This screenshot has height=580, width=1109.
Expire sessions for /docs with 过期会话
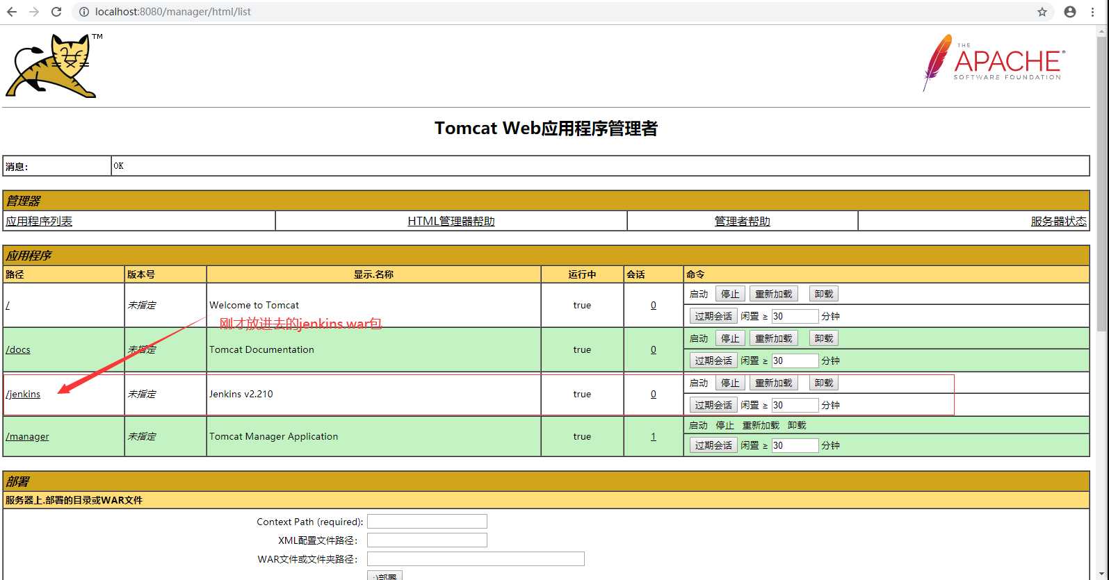[x=713, y=361]
